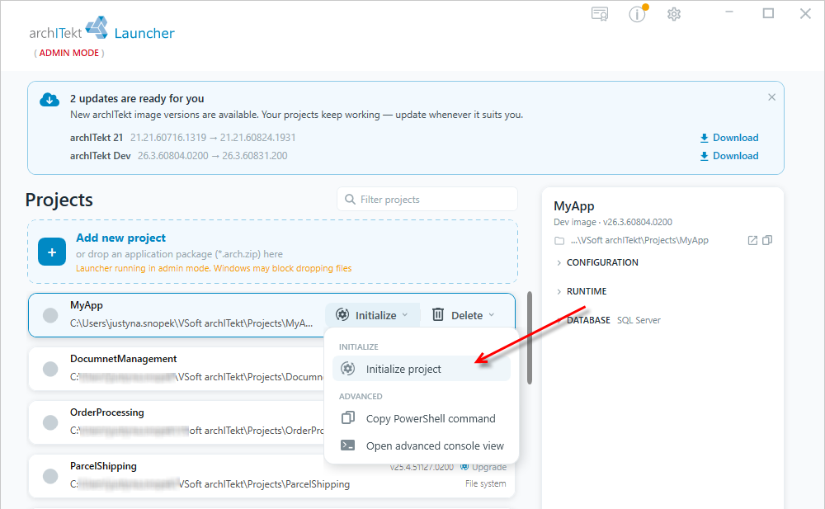Screen dimensions: 825x509
Task: Click the copy icon beside Copy PowerShell command
Action: 348,418
